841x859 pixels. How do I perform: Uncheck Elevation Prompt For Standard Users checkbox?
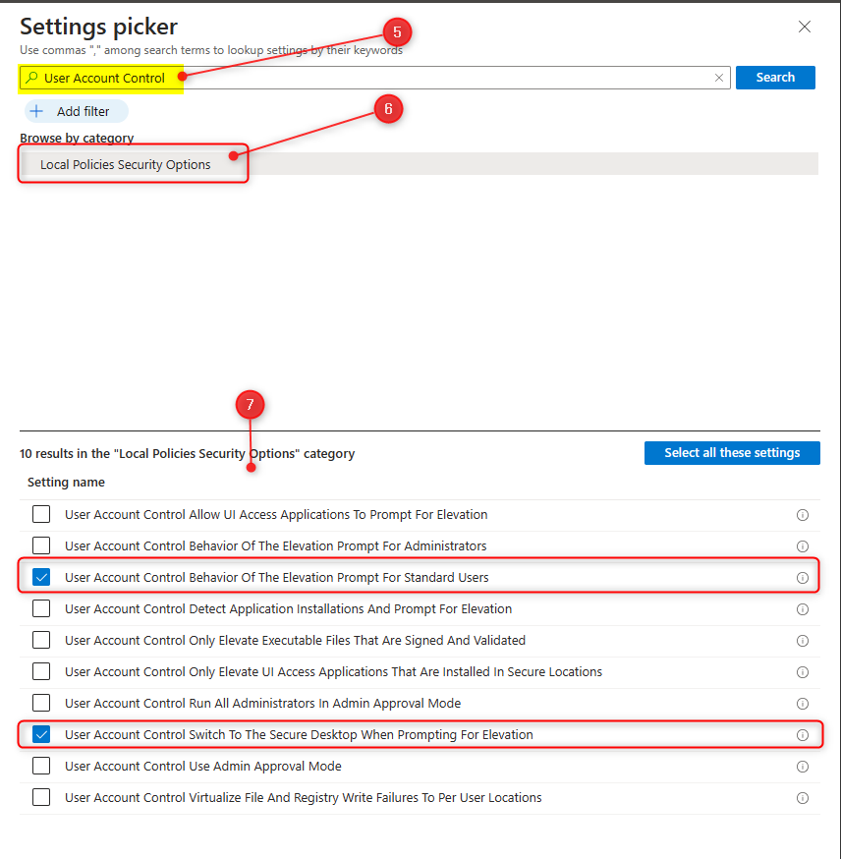coord(41,577)
